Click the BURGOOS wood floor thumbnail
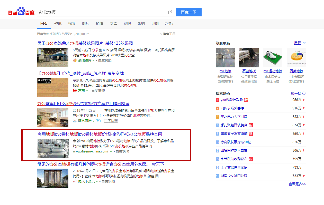The image size is (324, 205). pyautogui.click(x=53, y=87)
